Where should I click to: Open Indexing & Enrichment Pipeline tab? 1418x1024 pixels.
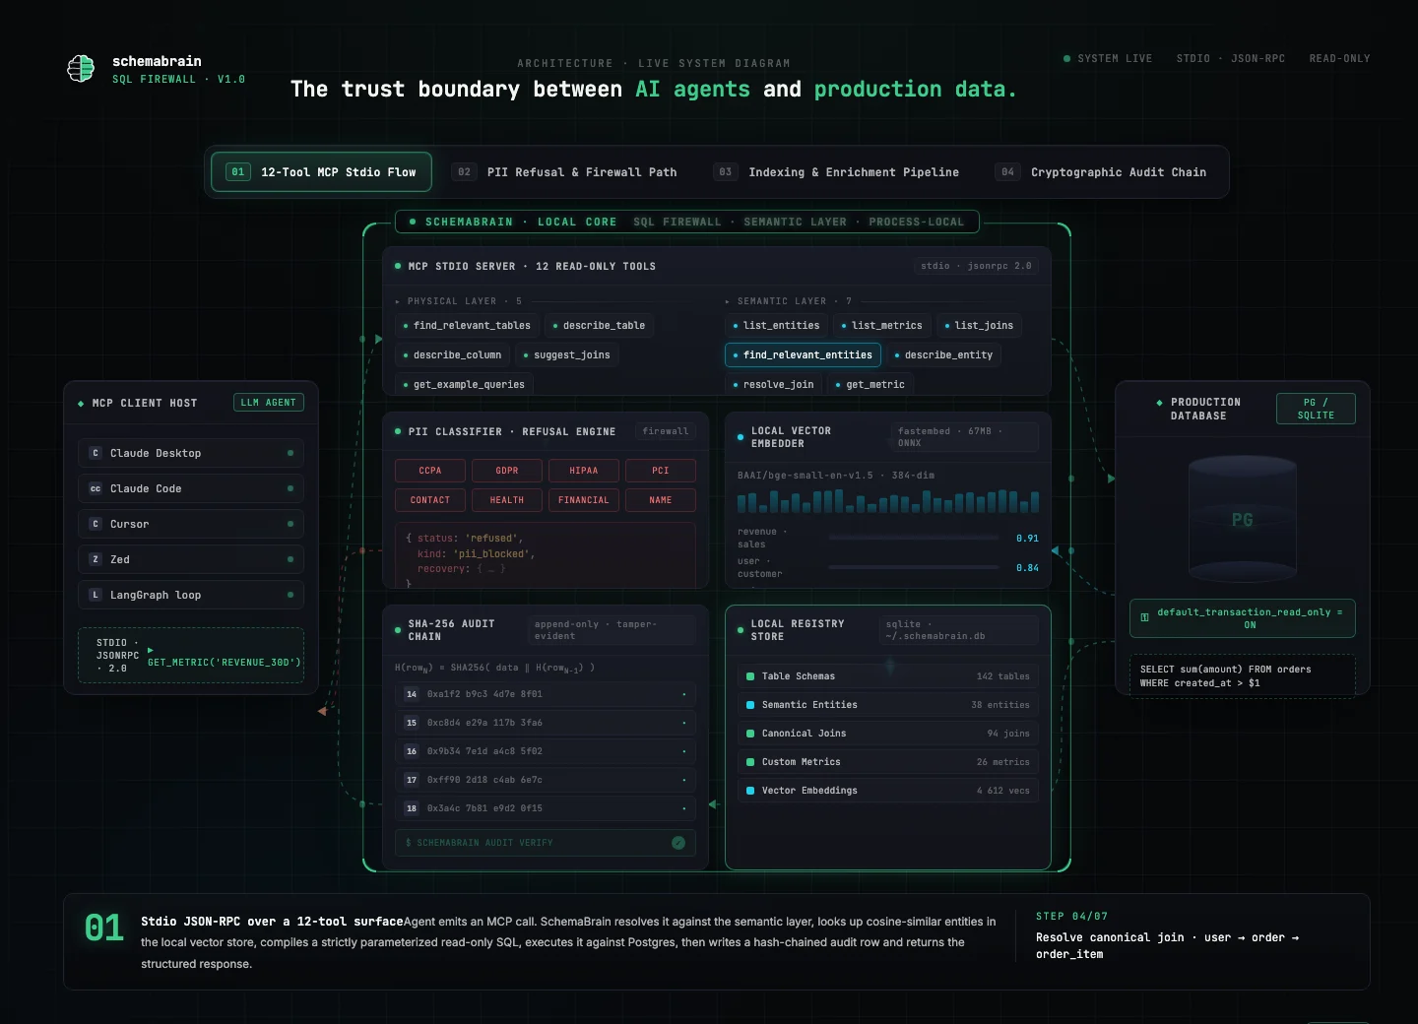(x=836, y=172)
